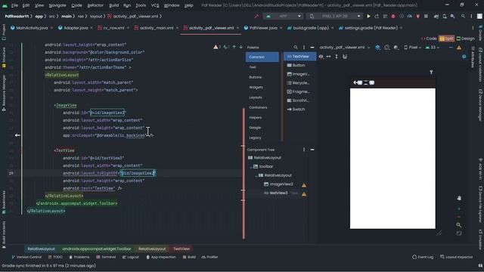
Task: Click the zoom to fit magnifier icon in preview
Action: [459, 225]
